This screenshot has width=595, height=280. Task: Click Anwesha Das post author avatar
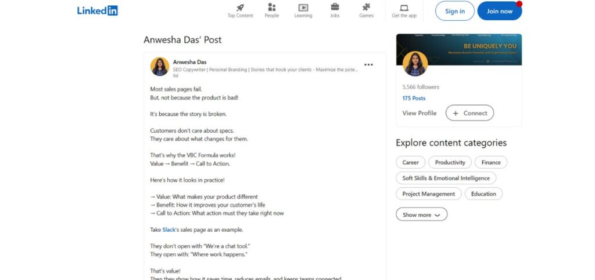(160, 67)
